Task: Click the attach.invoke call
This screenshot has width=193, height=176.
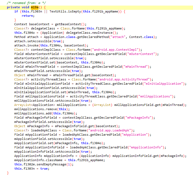Action: [51, 45]
